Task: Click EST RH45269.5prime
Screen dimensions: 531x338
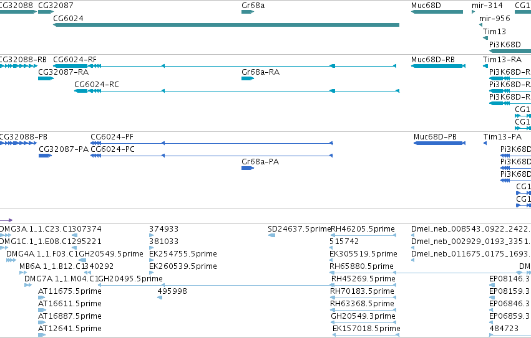Action: [x=364, y=285]
